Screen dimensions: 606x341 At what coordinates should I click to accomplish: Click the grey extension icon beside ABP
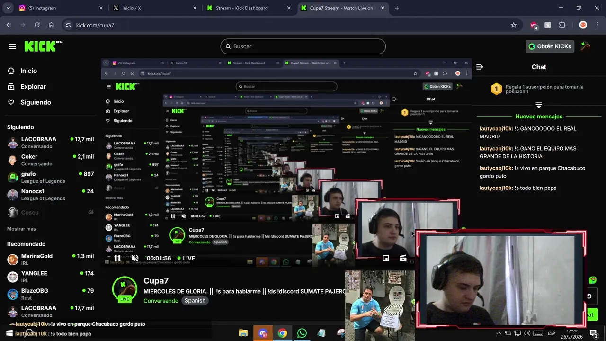[x=548, y=25]
